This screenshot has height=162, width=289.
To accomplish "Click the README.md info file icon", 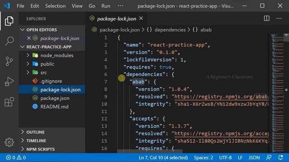I will [35, 106].
